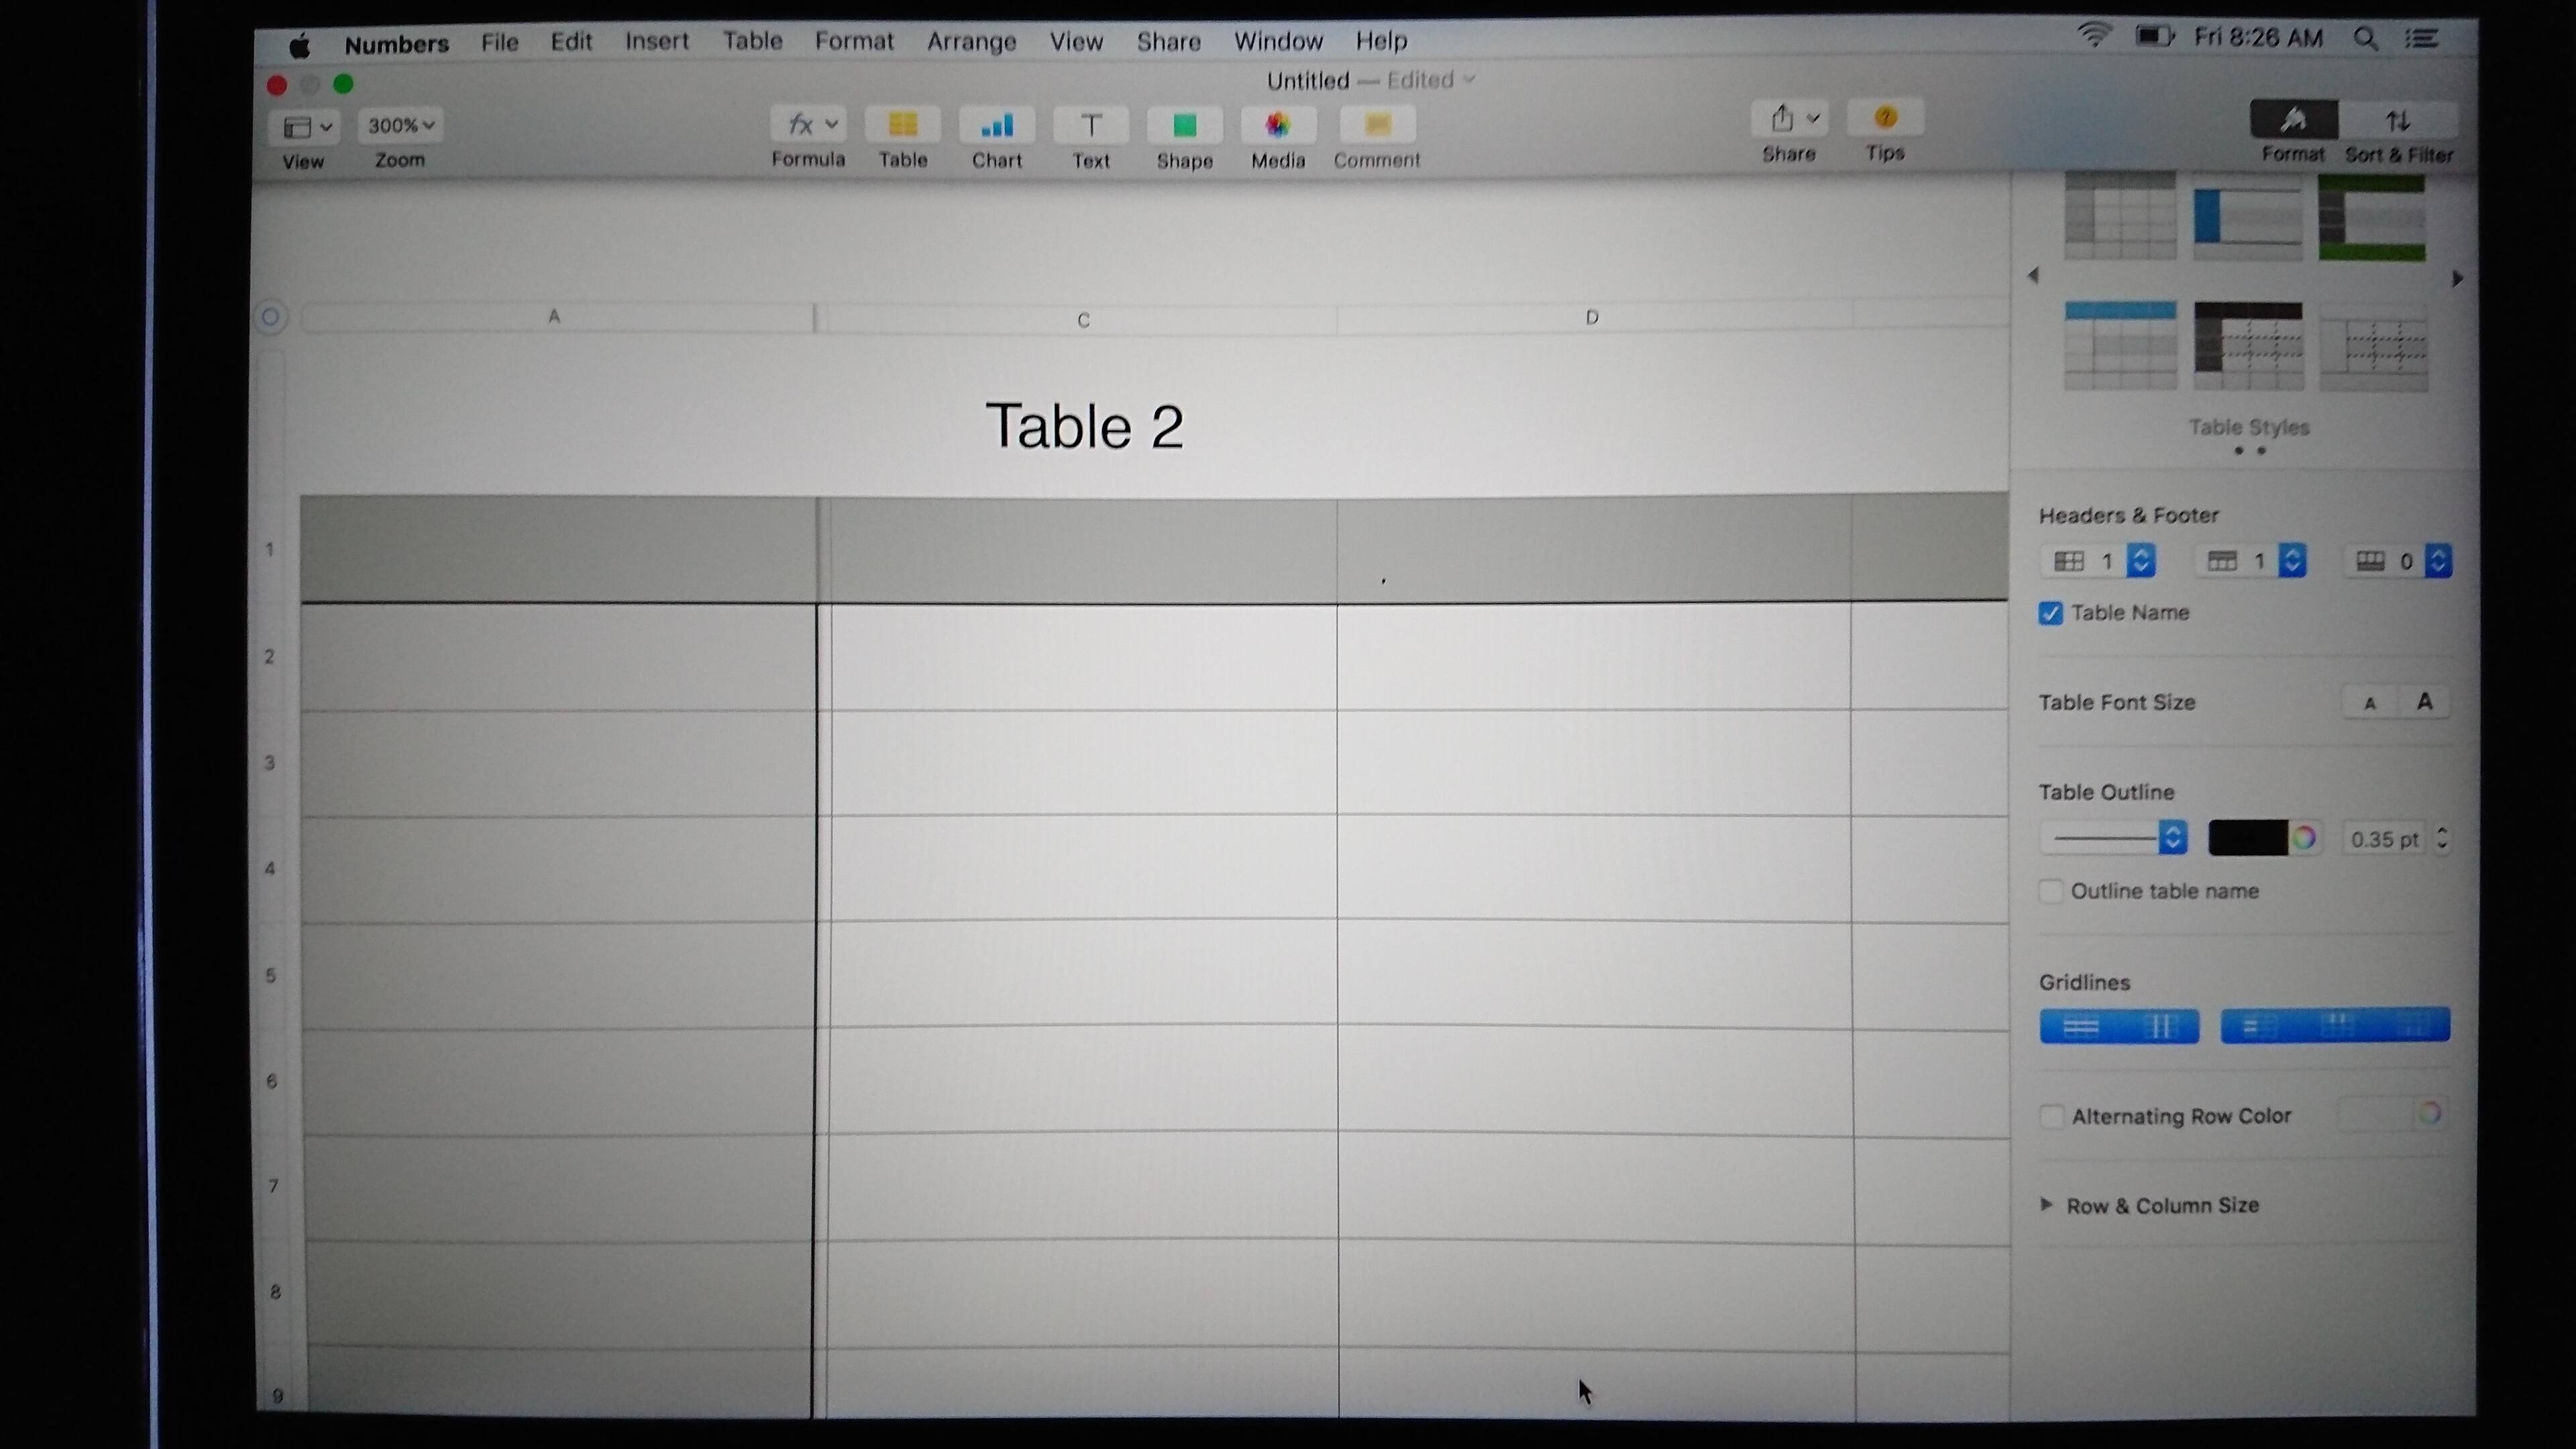Uncheck the Table Name checkbox
Viewport: 2576px width, 1449px height.
[2050, 614]
